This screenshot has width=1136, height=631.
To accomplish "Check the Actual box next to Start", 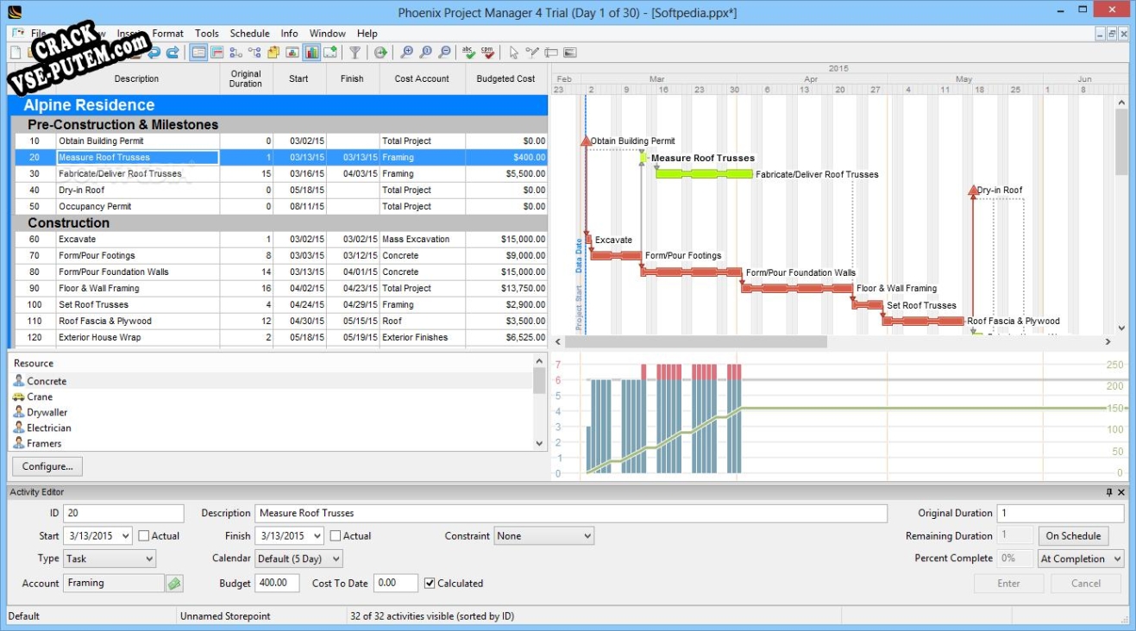I will [144, 536].
